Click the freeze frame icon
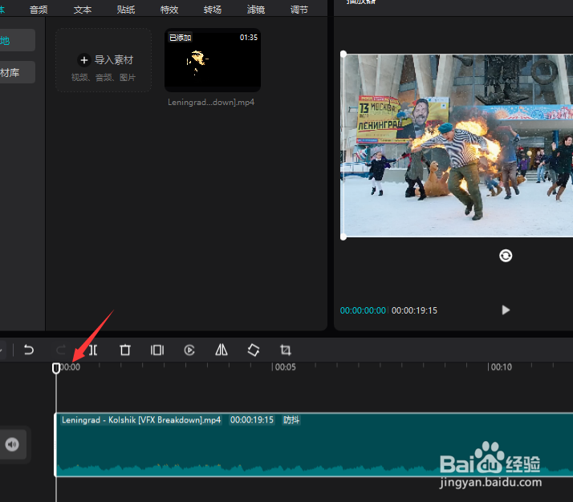573x502 pixels. 157,350
